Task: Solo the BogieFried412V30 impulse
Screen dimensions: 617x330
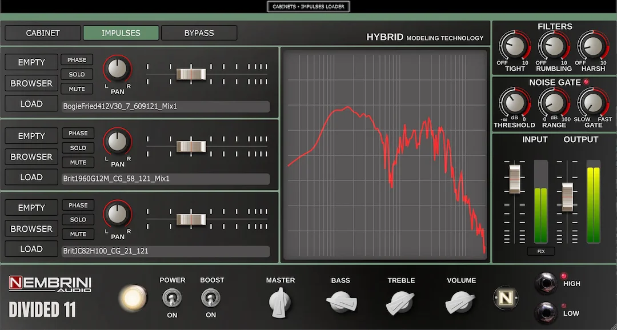Action: pos(77,74)
